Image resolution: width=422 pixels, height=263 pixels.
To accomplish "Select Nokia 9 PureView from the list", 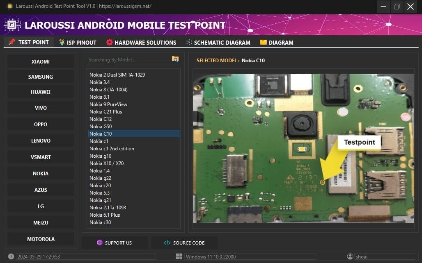I will (x=108, y=104).
